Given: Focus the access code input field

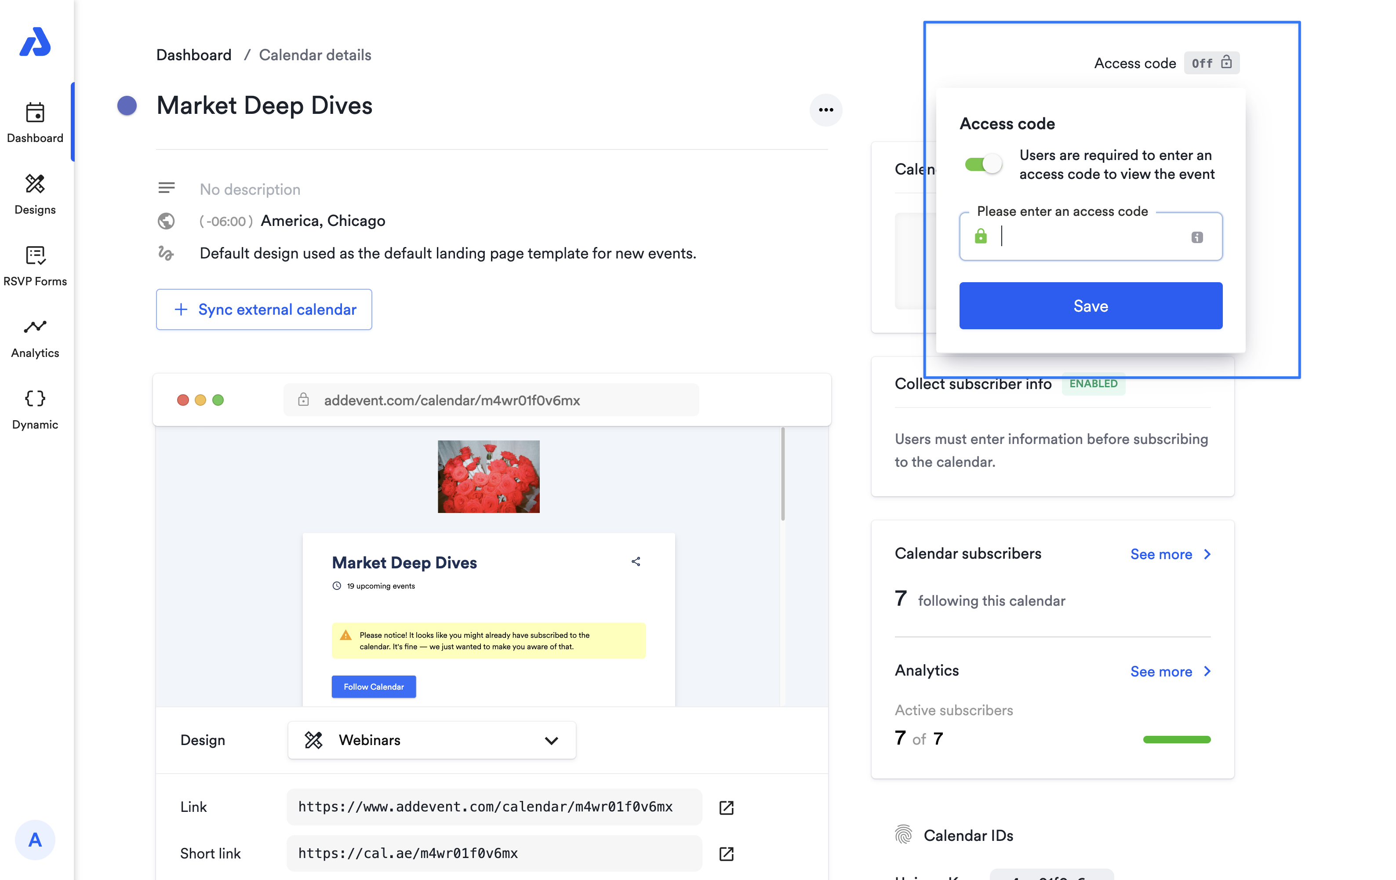Looking at the screenshot, I should (x=1090, y=236).
